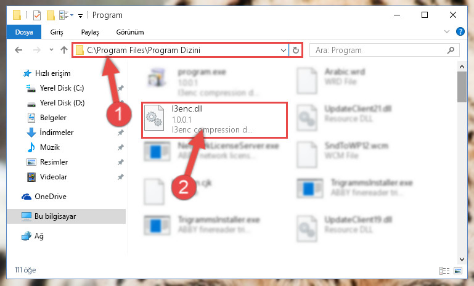Go back using the left arrow
This screenshot has height=286, width=474.
pyautogui.click(x=18, y=50)
